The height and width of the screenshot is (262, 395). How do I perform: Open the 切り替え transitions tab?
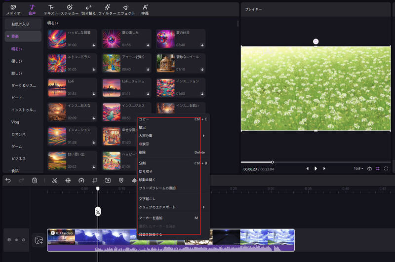(88, 10)
